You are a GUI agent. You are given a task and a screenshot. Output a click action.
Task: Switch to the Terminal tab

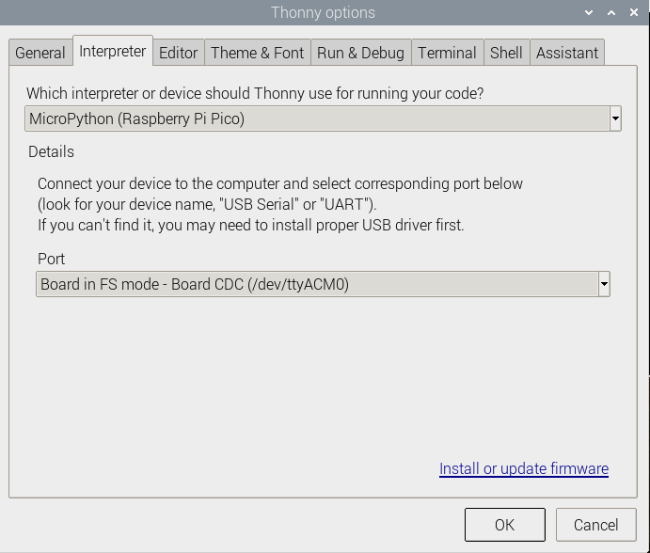point(447,53)
